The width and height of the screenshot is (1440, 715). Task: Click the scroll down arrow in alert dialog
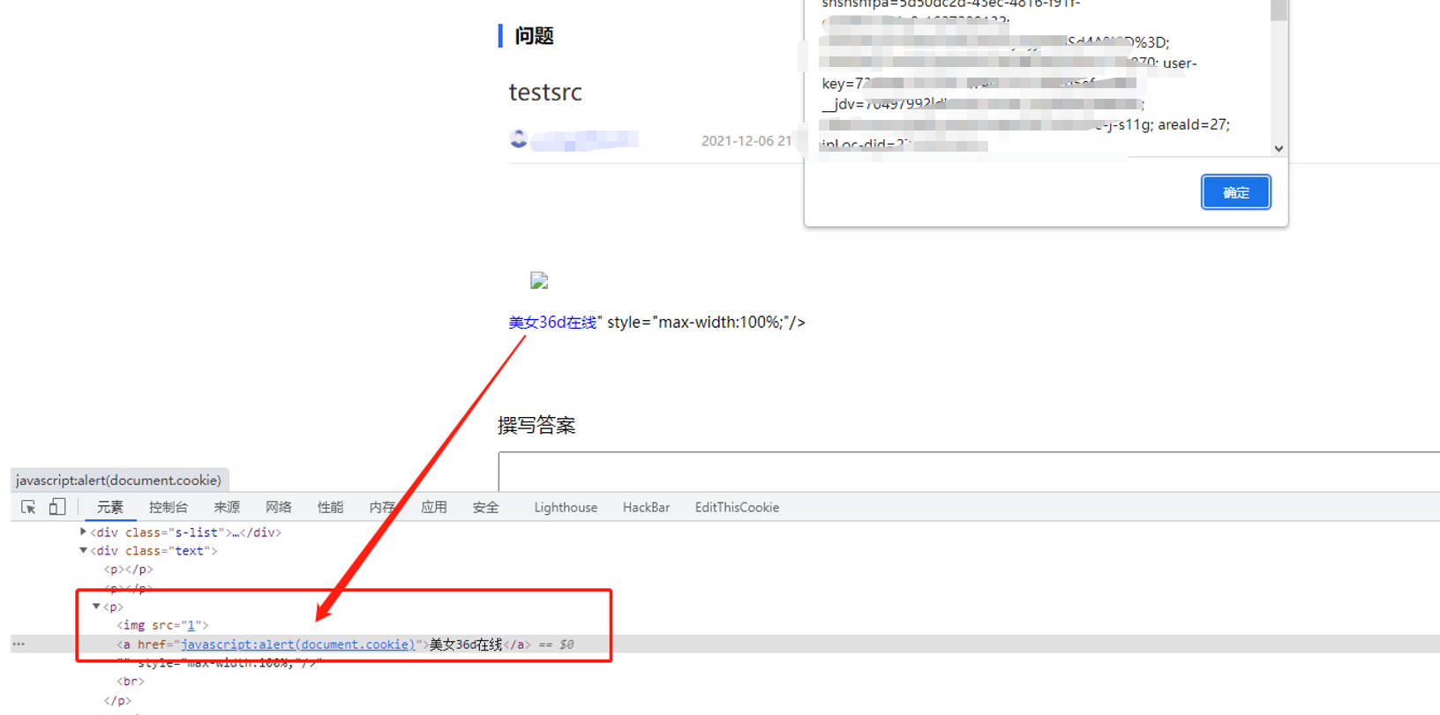(1279, 148)
